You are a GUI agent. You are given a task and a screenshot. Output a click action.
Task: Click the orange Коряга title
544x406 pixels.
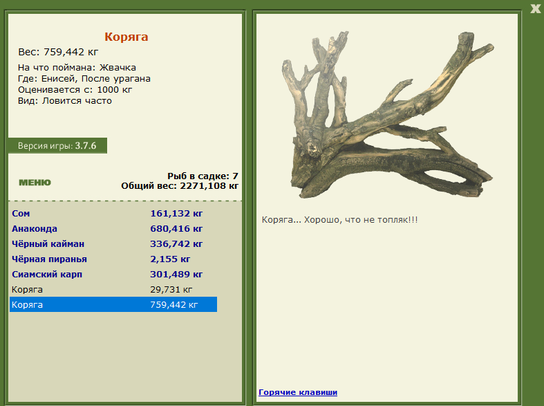click(x=126, y=37)
